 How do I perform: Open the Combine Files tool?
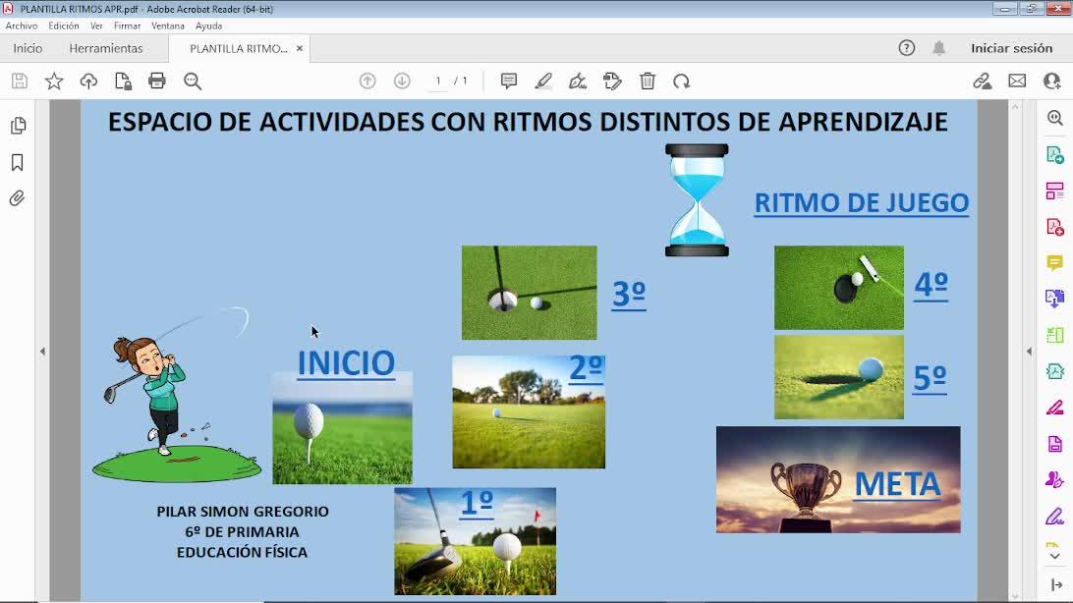(1055, 299)
